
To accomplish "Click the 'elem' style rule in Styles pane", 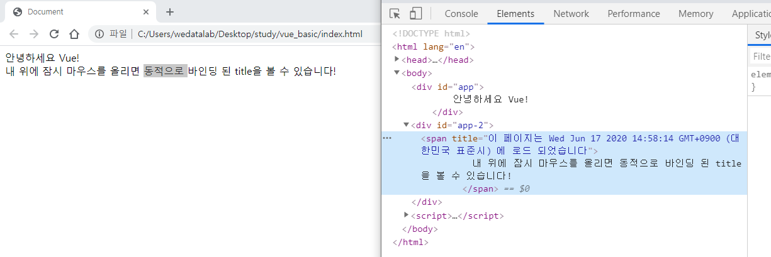I will tap(760, 74).
